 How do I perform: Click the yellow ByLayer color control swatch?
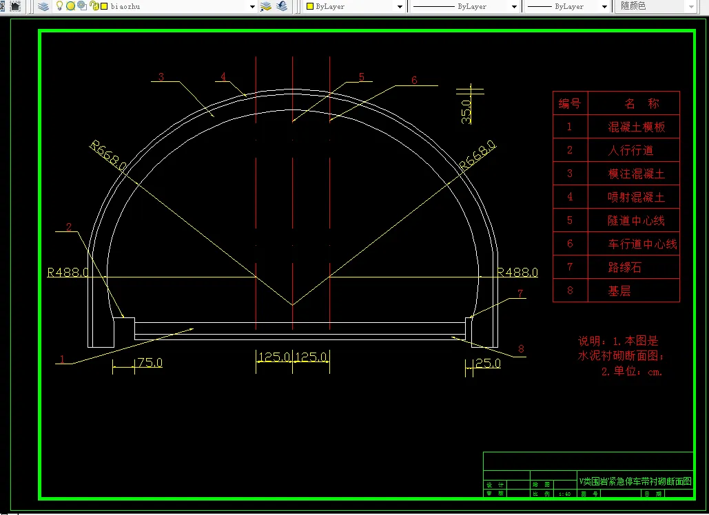coord(310,6)
